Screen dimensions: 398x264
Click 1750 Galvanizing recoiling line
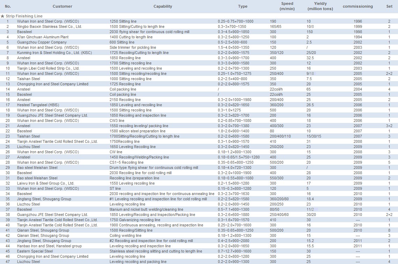(x=135, y=220)
